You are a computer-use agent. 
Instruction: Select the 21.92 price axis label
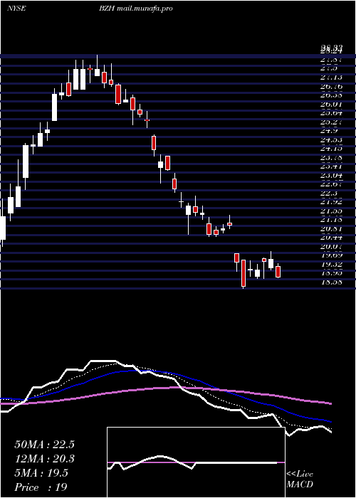tap(331, 202)
